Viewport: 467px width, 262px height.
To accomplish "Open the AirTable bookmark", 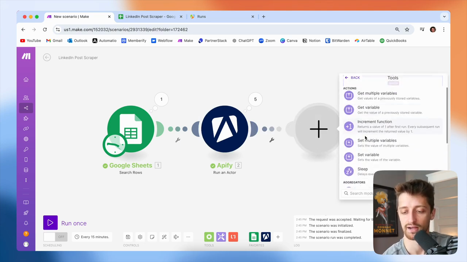I will click(364, 41).
